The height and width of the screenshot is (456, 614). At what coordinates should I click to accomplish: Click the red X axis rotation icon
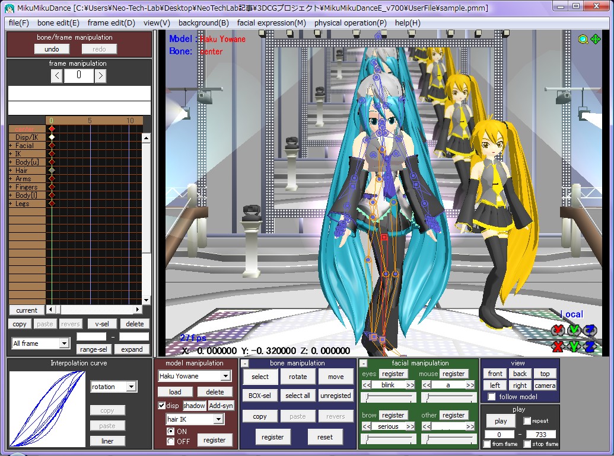(558, 330)
